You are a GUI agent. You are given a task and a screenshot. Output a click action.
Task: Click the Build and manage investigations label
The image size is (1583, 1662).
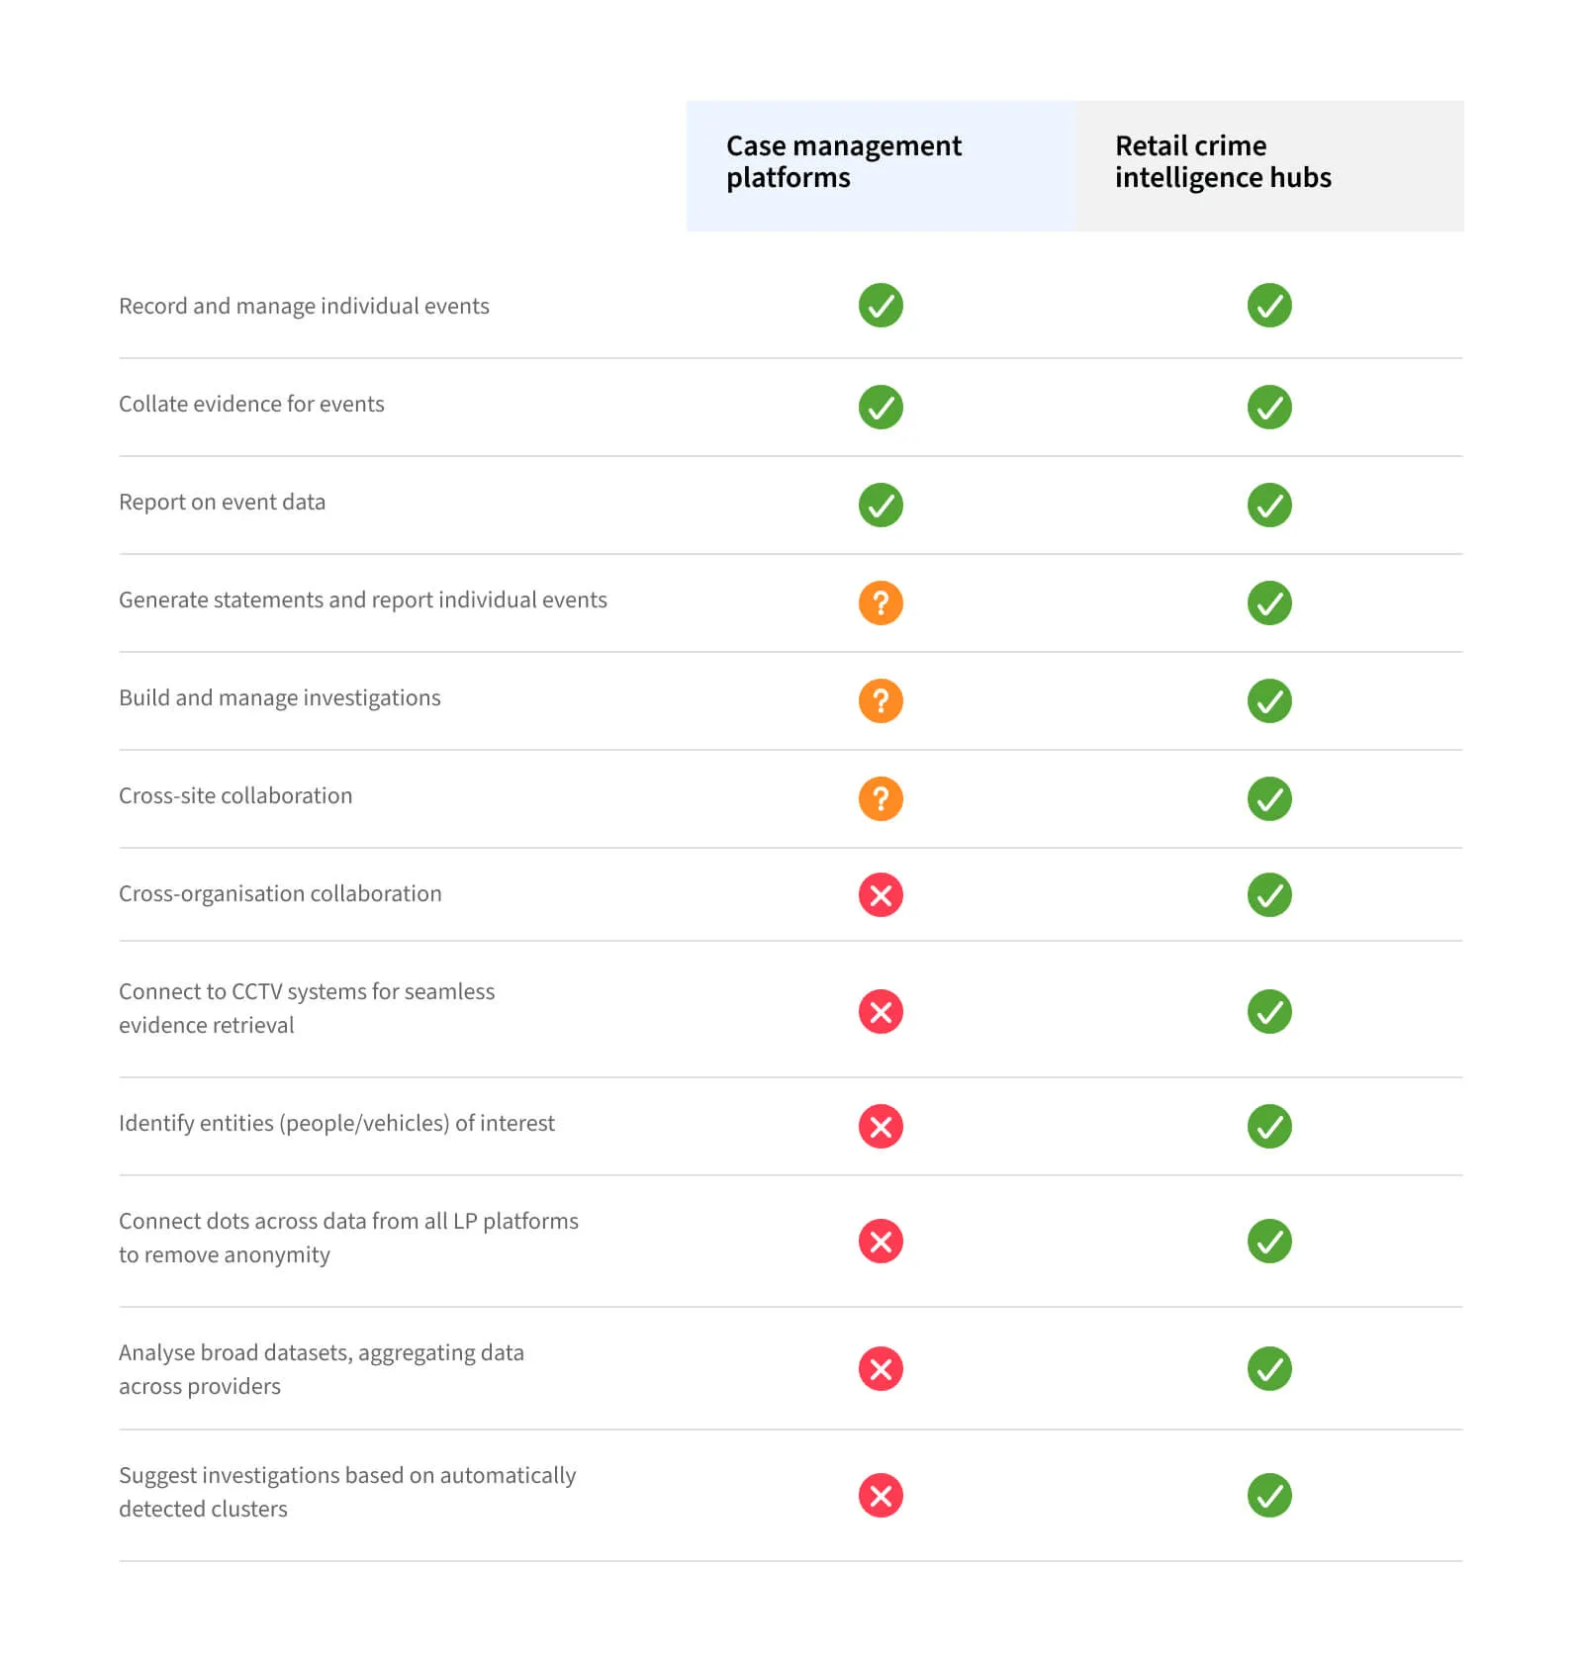tap(280, 697)
